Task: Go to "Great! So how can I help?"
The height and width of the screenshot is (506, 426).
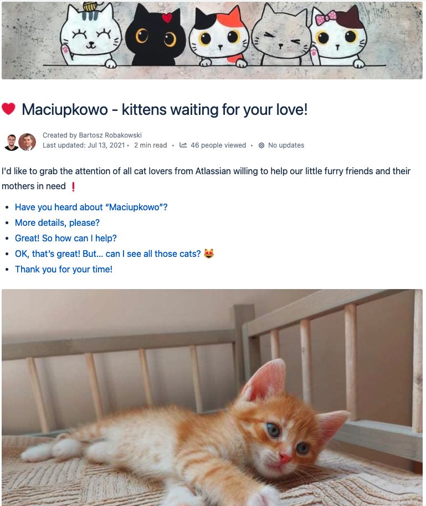Action: click(66, 238)
